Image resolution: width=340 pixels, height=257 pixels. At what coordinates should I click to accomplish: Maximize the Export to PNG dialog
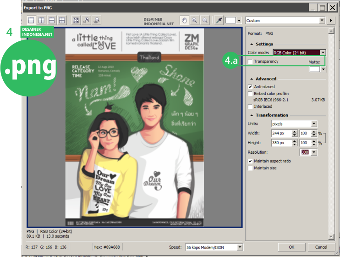pyautogui.click(x=322, y=8)
